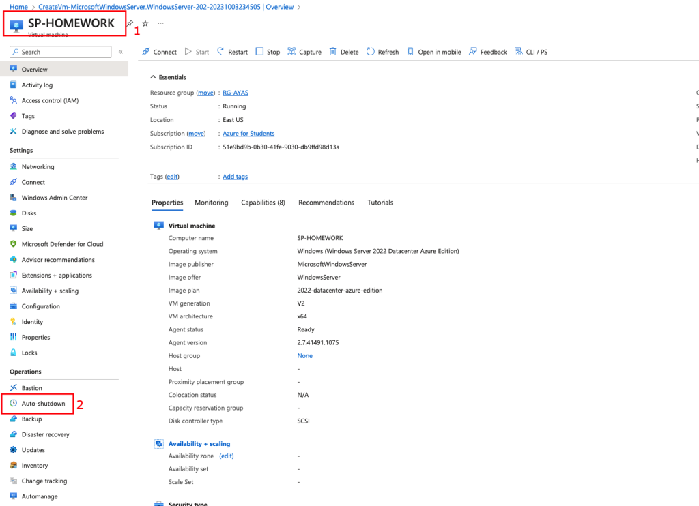The image size is (699, 506).
Task: Collapse the Essentials section
Action: click(x=154, y=77)
